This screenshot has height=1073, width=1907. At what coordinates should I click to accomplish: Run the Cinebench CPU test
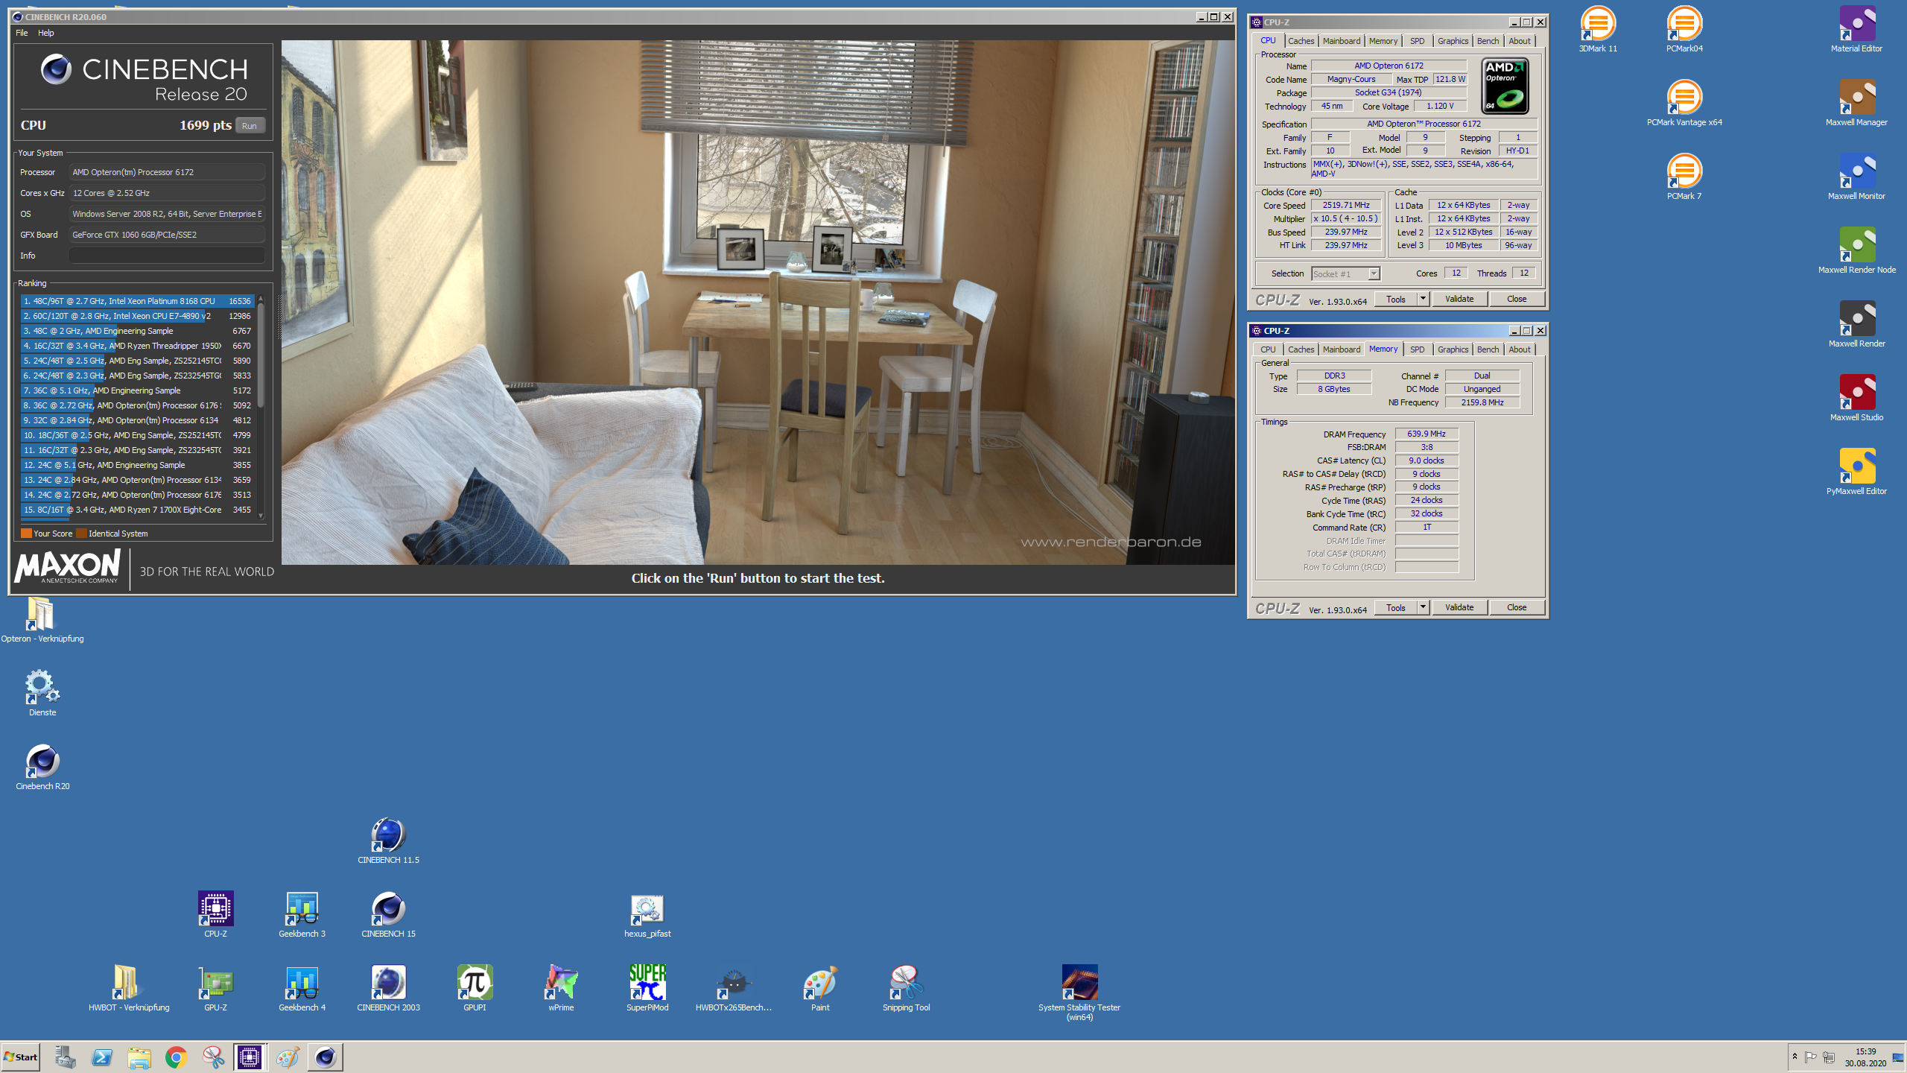(x=250, y=126)
